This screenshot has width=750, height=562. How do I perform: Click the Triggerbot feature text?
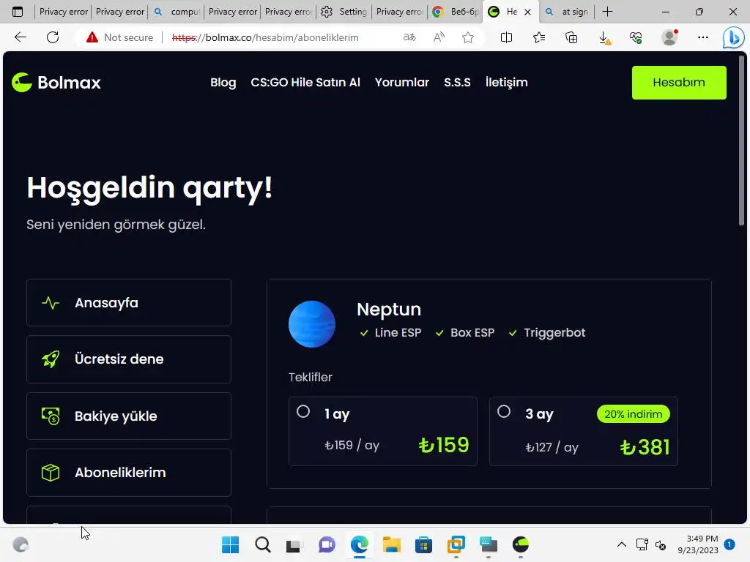click(554, 333)
